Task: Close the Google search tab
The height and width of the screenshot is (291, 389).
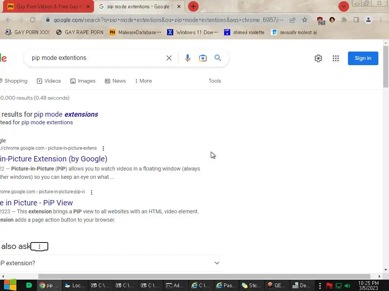Action: 179,6
